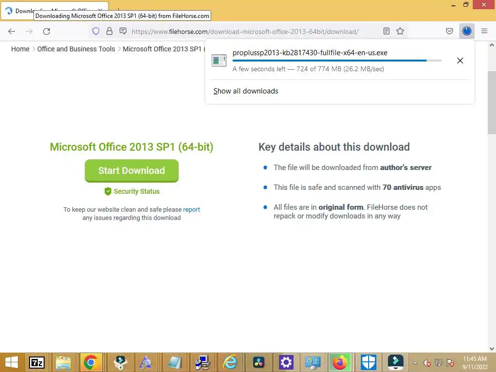The image size is (496, 372).
Task: Click the forward navigation arrow
Action: [29, 31]
